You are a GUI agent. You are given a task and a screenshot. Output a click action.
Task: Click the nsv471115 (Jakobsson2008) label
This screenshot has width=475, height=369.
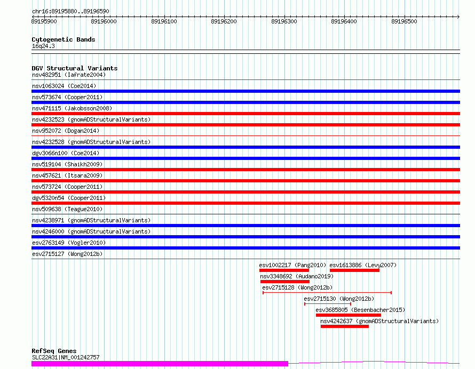[x=72, y=108]
